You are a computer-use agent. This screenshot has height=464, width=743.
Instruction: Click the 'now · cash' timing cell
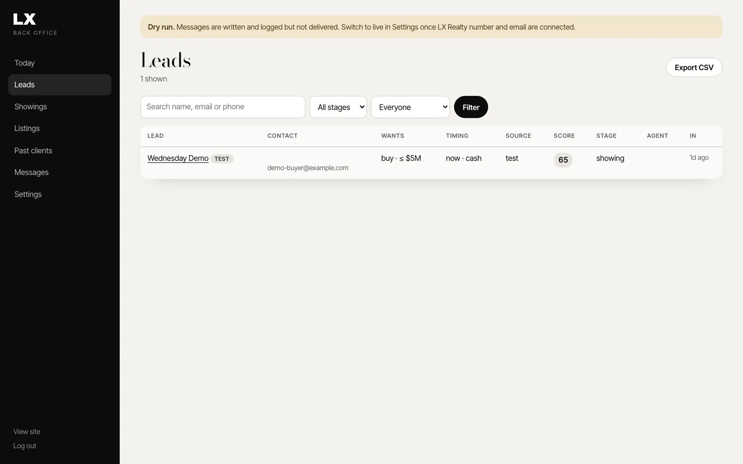[463, 158]
